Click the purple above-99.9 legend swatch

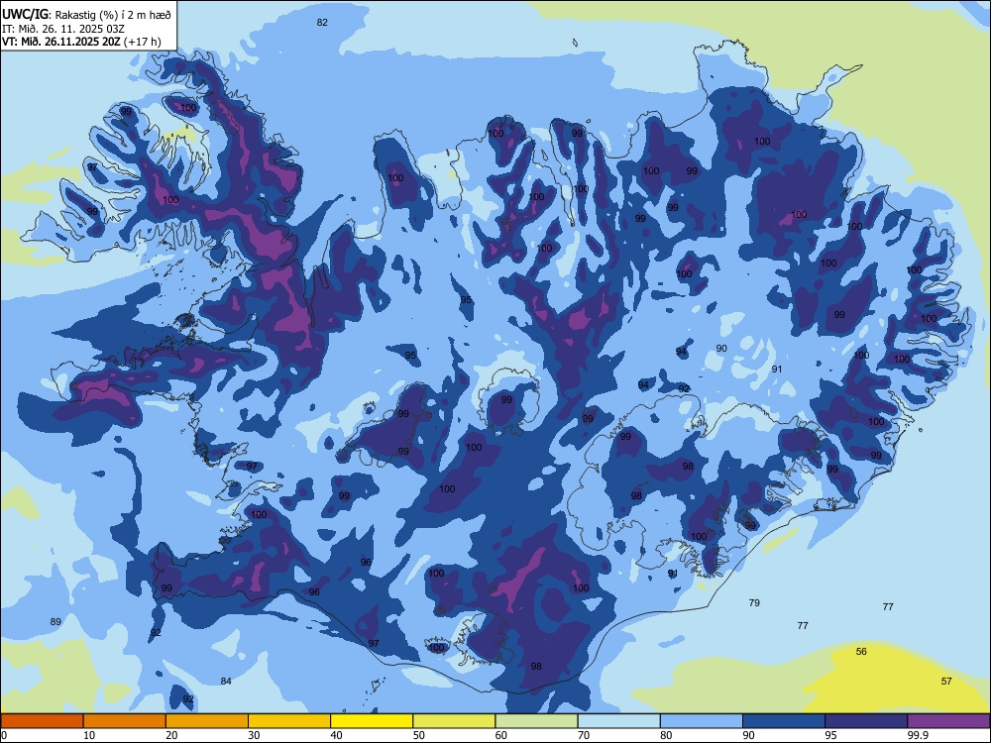pyautogui.click(x=948, y=721)
